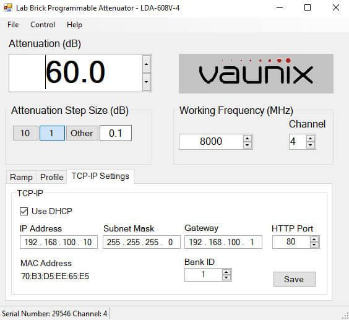Select the 1 dB step size

[52, 133]
